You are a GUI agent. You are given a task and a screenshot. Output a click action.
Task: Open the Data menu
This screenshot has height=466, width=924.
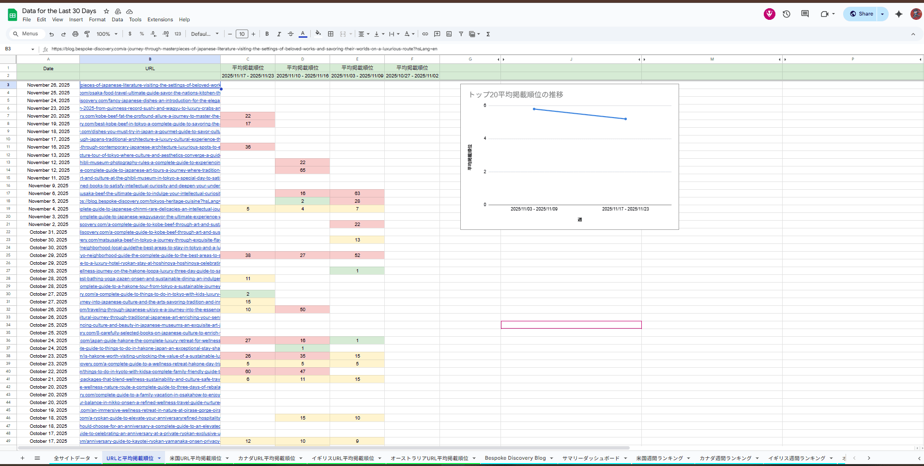point(117,20)
